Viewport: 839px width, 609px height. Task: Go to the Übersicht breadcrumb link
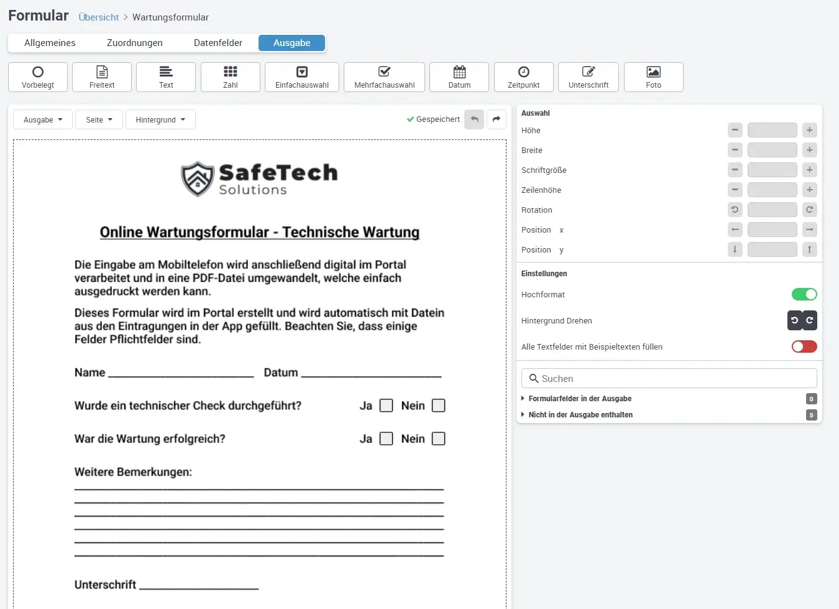click(98, 17)
